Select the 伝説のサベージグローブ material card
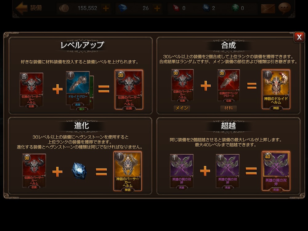This screenshot has width=308, height=231. 229,86
